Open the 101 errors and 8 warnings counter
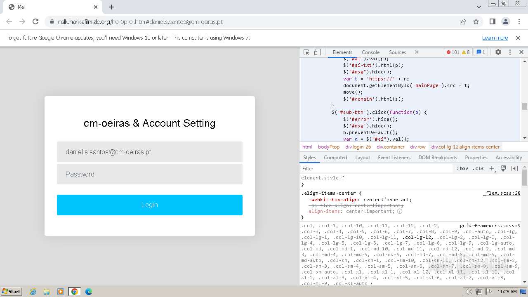 [x=458, y=52]
